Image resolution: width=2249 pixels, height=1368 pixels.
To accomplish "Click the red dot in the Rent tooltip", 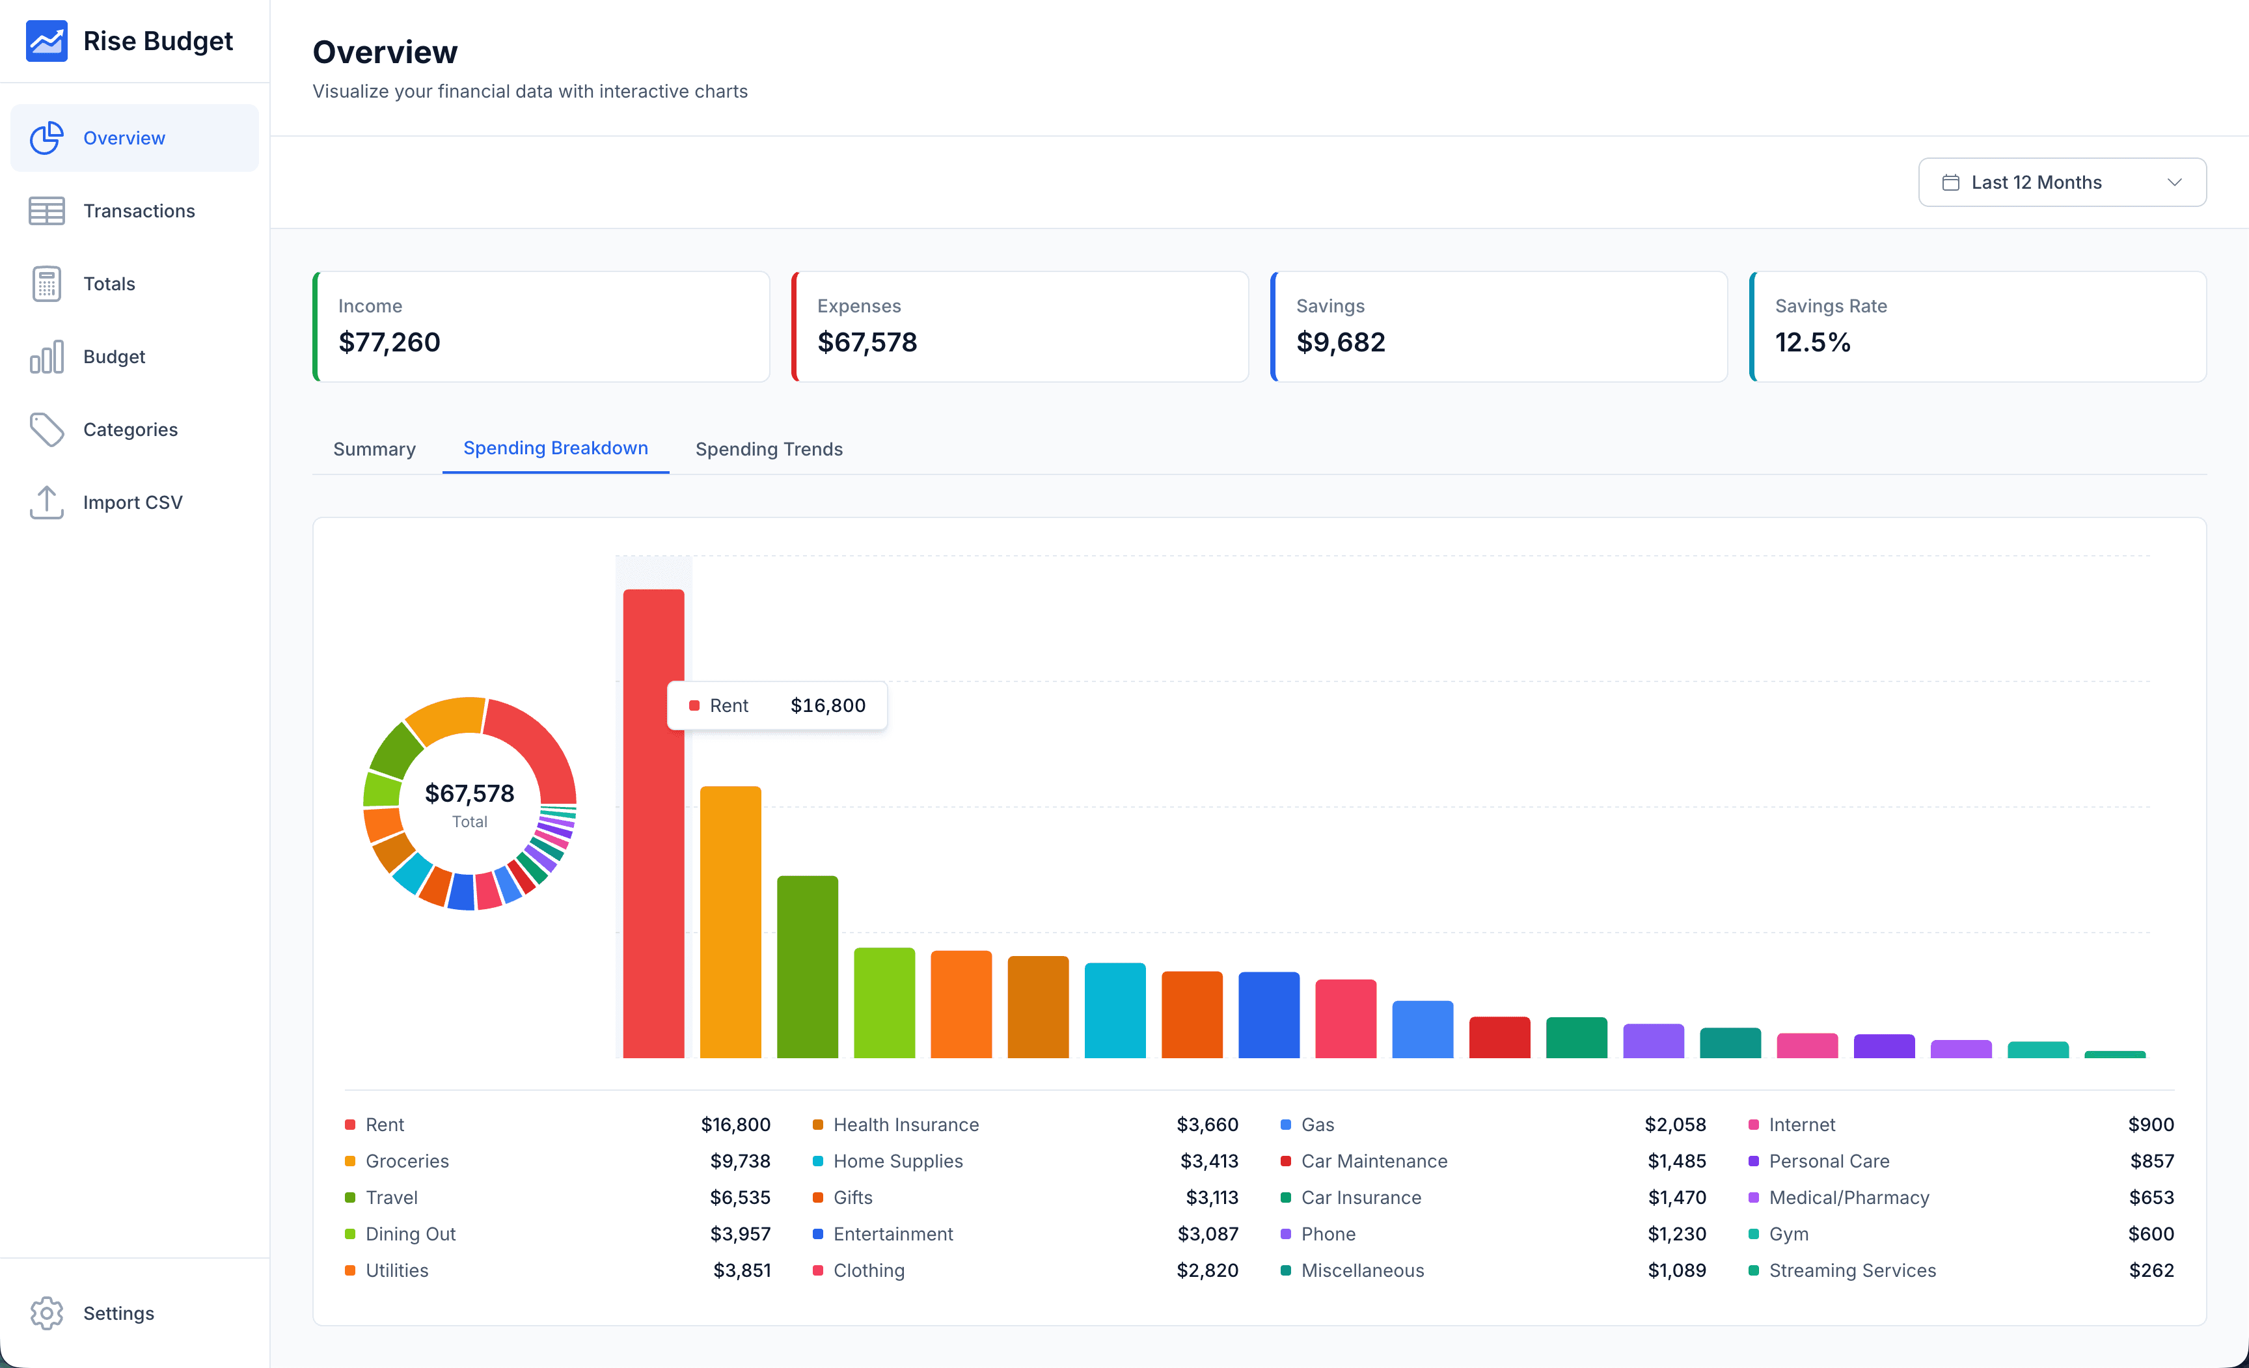I will pyautogui.click(x=694, y=705).
